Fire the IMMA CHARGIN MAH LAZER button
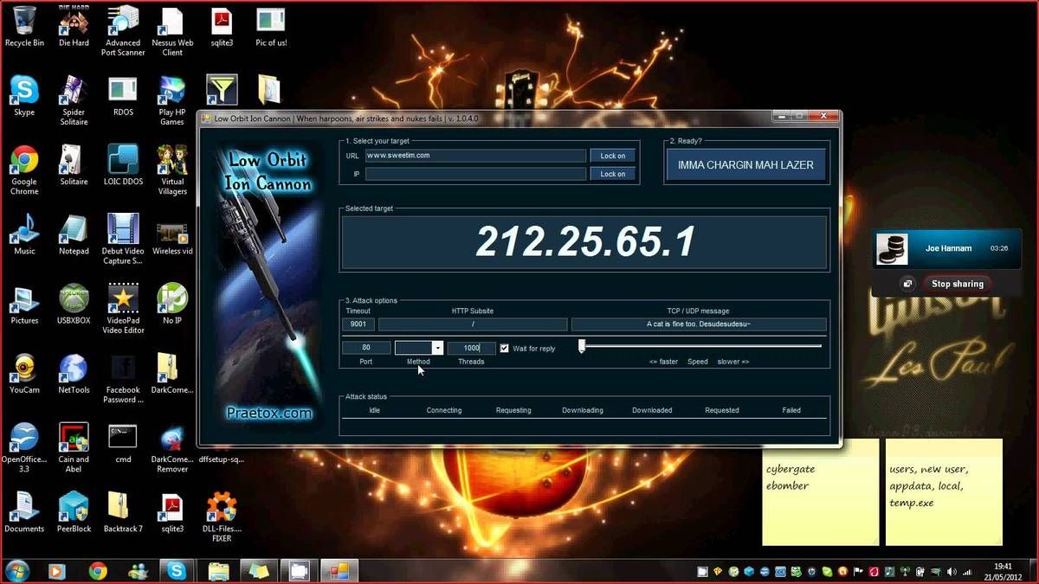Viewport: 1039px width, 584px height. [745, 164]
